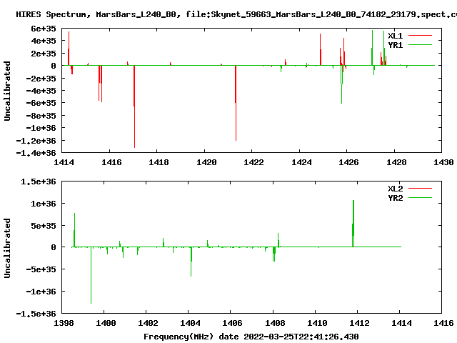
Task: Click the 1406 tick label
Action: (x=232, y=323)
